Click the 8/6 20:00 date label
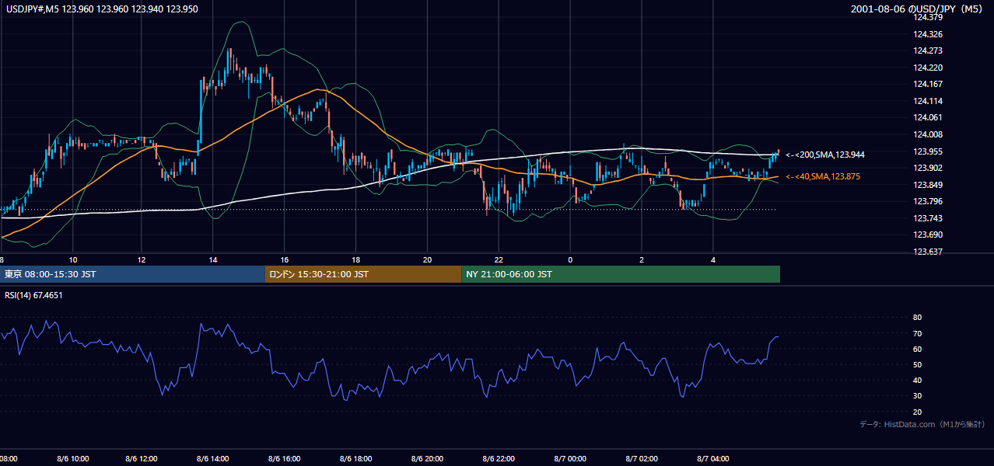Screen dimensions: 994x466 [x=426, y=459]
